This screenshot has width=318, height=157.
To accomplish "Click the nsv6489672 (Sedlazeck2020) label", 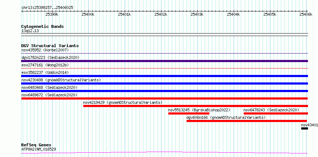I will 49,95.
